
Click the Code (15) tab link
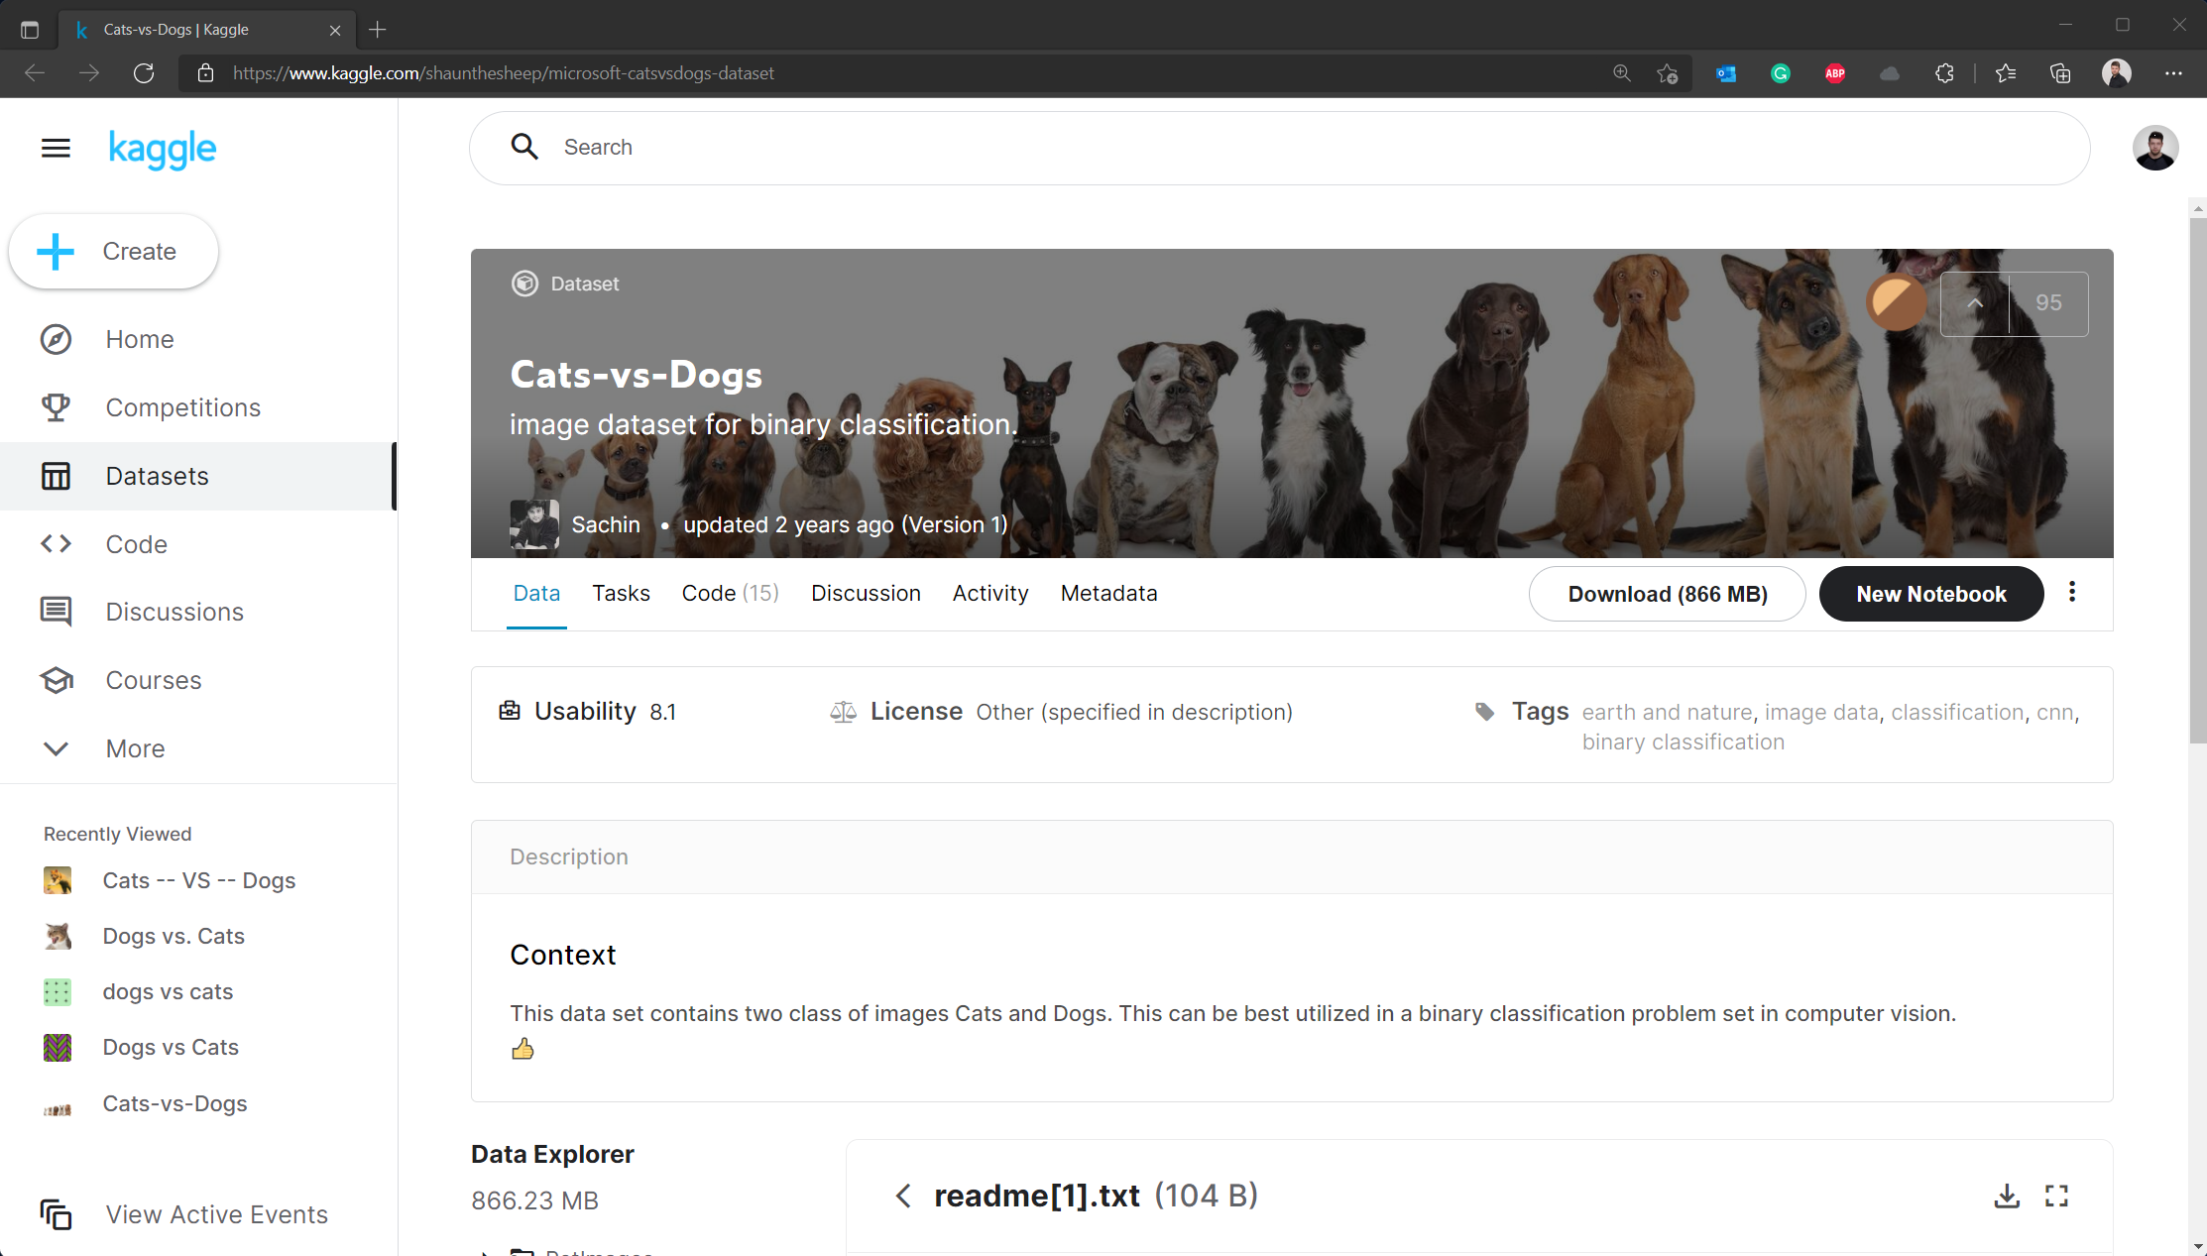[x=729, y=593]
